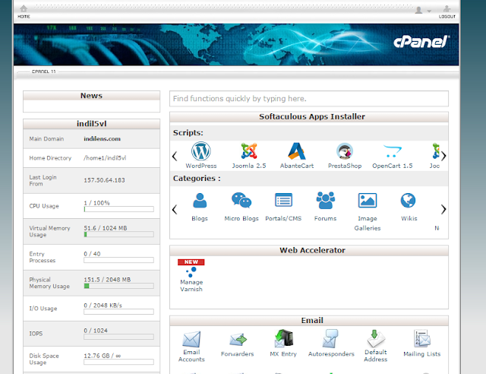The height and width of the screenshot is (374, 486).
Task: Click the News panel header
Action: point(91,96)
